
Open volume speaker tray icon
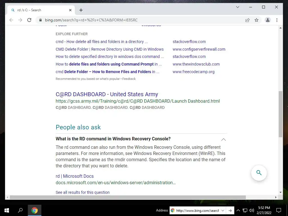tap(252, 210)
